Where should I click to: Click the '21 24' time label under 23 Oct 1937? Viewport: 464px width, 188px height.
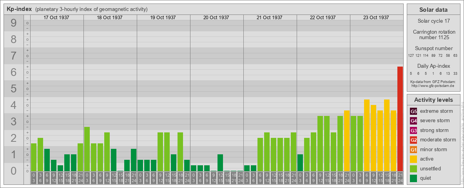pyautogui.click(x=400, y=178)
